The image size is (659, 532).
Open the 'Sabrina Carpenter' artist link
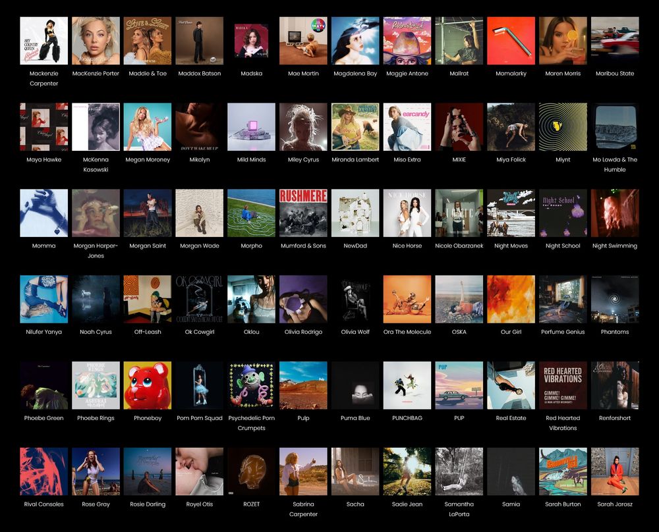(303, 509)
